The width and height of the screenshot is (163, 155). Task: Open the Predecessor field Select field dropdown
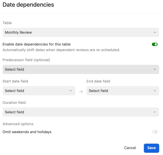click(77, 69)
